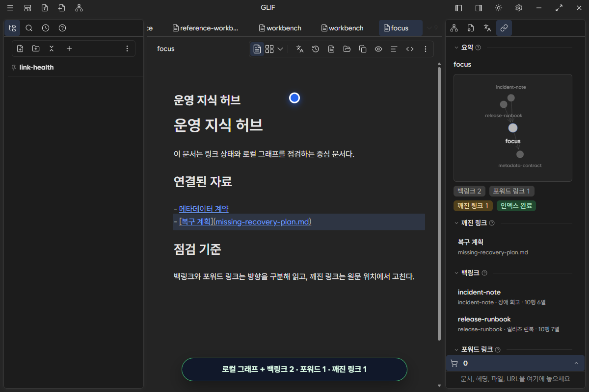Toggle the left sidebar panel
This screenshot has width=589, height=392.
[459, 8]
